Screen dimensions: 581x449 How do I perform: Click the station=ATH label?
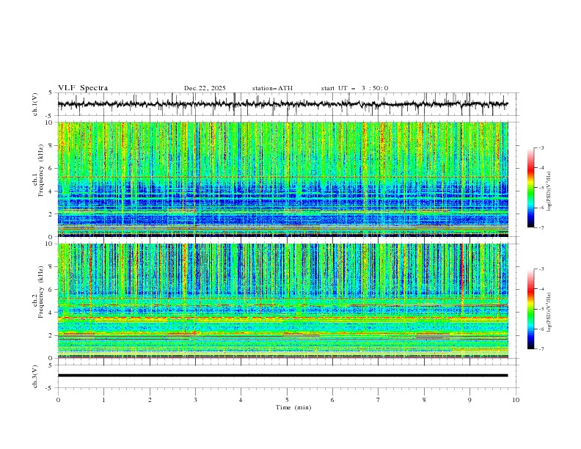pyautogui.click(x=272, y=88)
